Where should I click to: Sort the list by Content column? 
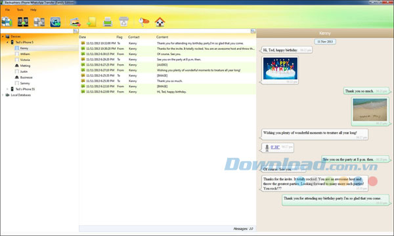pyautogui.click(x=162, y=37)
